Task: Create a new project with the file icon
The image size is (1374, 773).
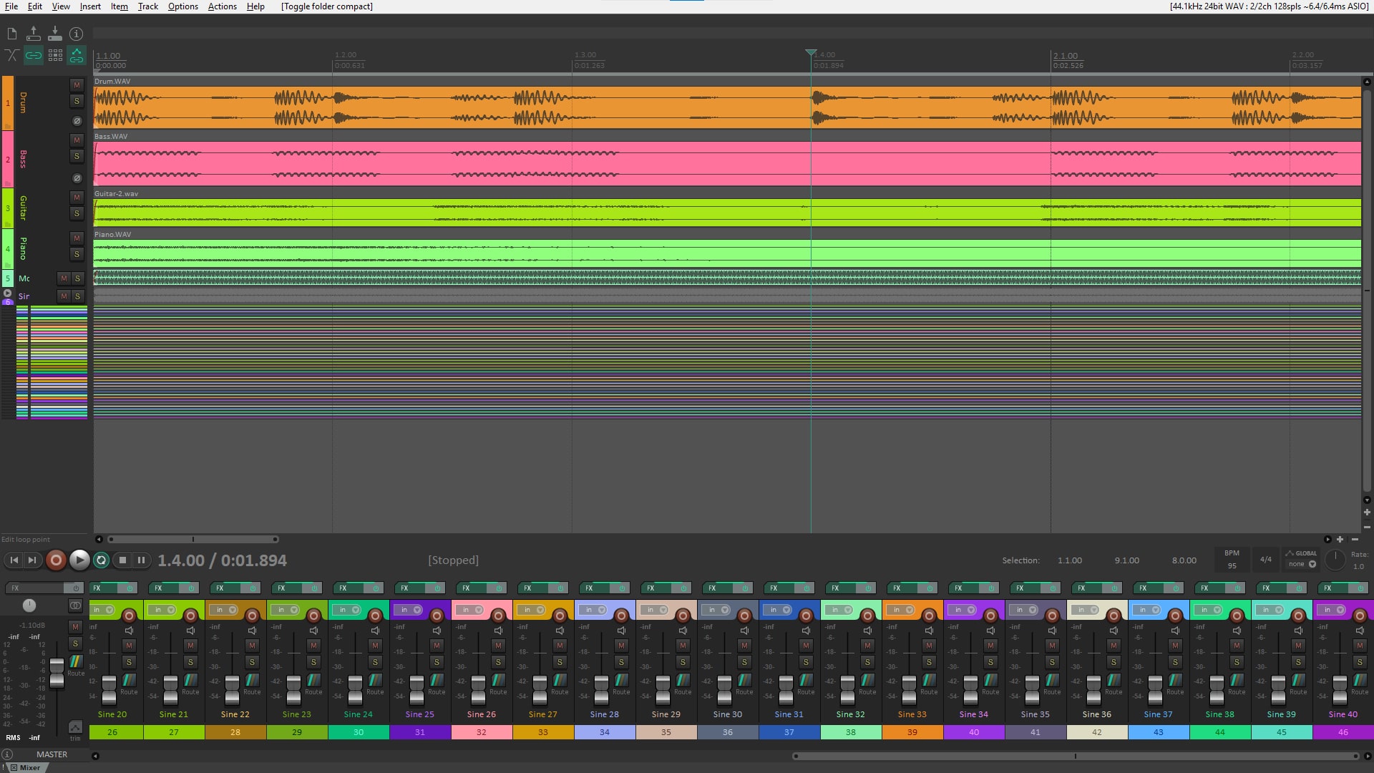Action: point(11,34)
